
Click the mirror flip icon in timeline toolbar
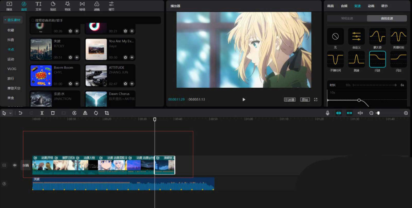(x=85, y=113)
